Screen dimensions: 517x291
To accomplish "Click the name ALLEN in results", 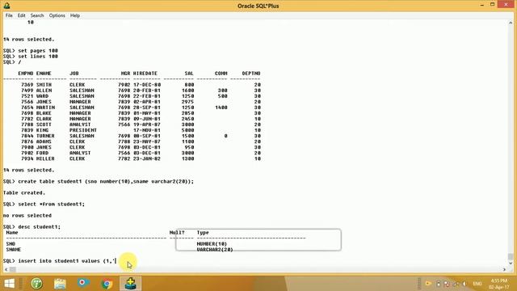I will (44, 91).
